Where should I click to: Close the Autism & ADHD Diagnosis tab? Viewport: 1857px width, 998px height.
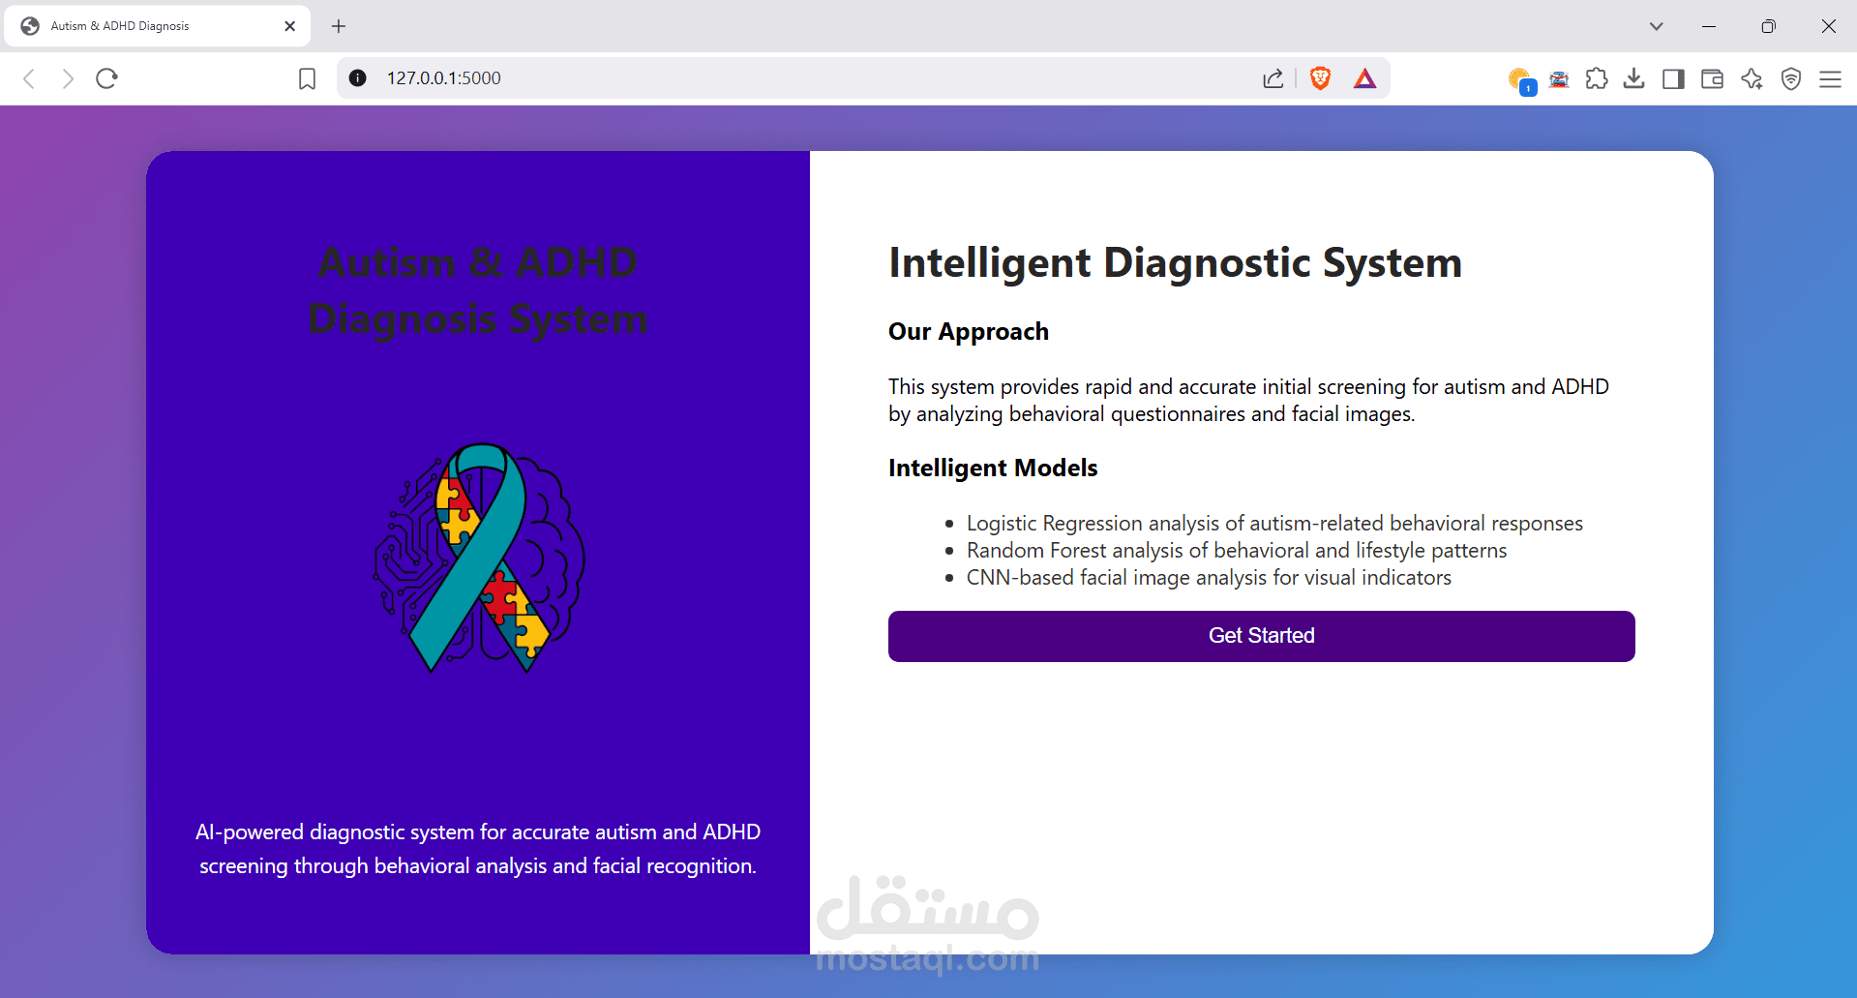[289, 26]
